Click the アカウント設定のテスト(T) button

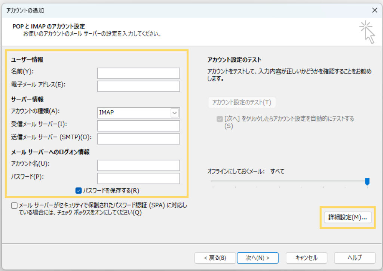pyautogui.click(x=242, y=102)
